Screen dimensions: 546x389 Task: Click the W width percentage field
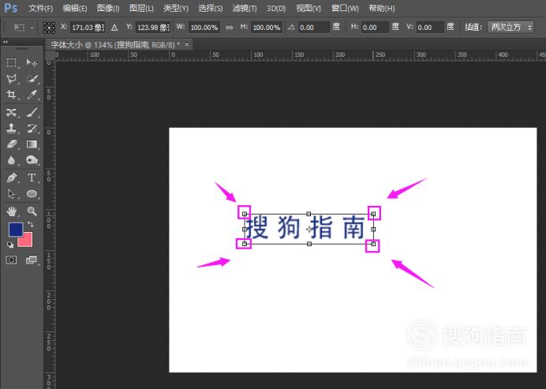pyautogui.click(x=204, y=27)
